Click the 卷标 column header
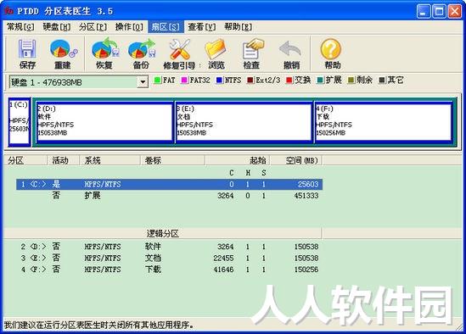 point(172,160)
